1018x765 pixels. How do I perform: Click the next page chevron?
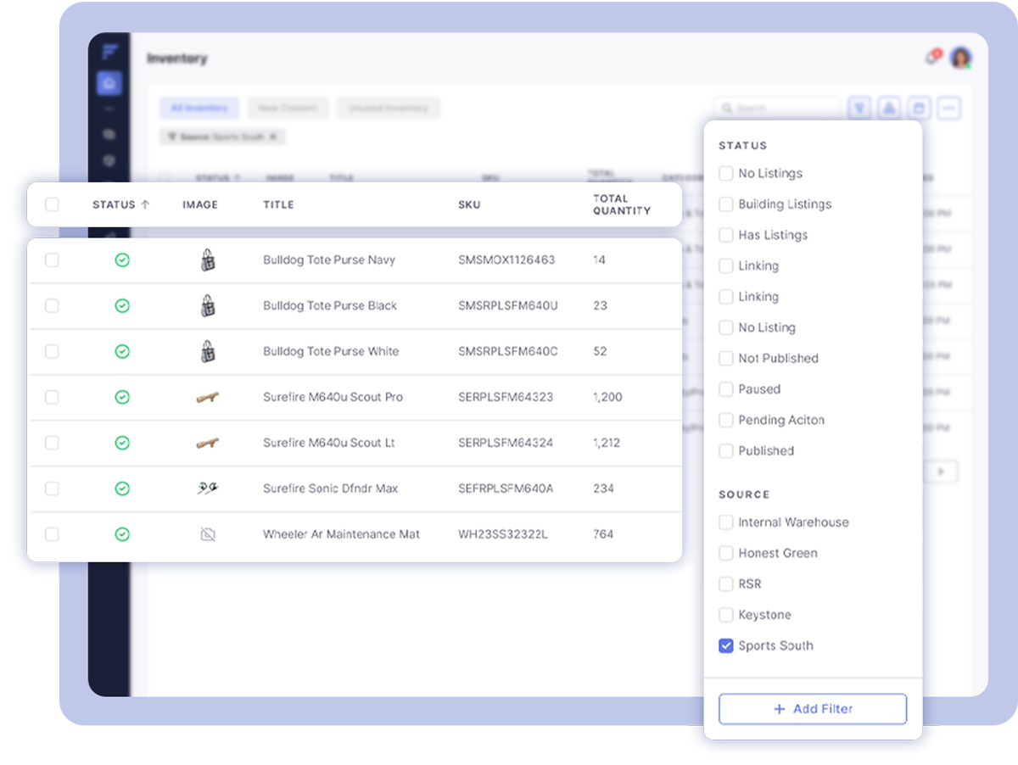tap(942, 472)
